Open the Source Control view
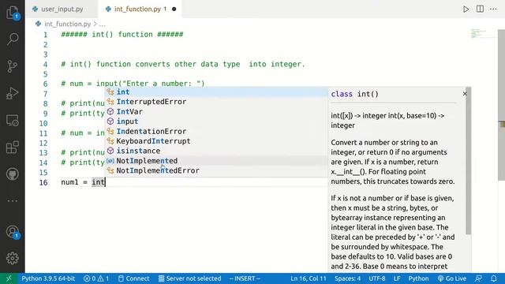 coord(13,66)
